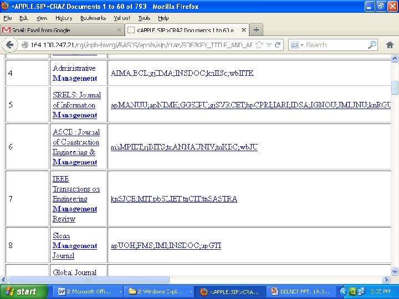Click the Global Journal title link
Viewport: 399px width, 299px height.
75,272
